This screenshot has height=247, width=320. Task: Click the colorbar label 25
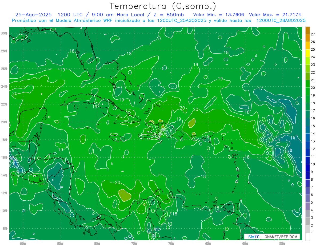pos(313,49)
